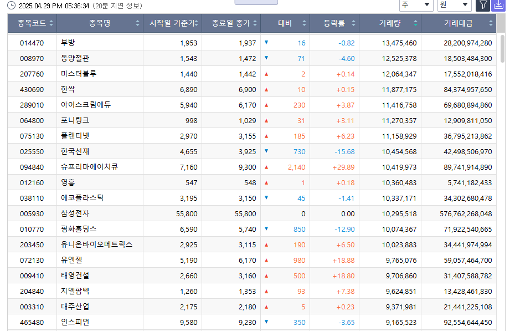Click stock code 005930
The width and height of the screenshot is (515, 331).
pos(32,214)
